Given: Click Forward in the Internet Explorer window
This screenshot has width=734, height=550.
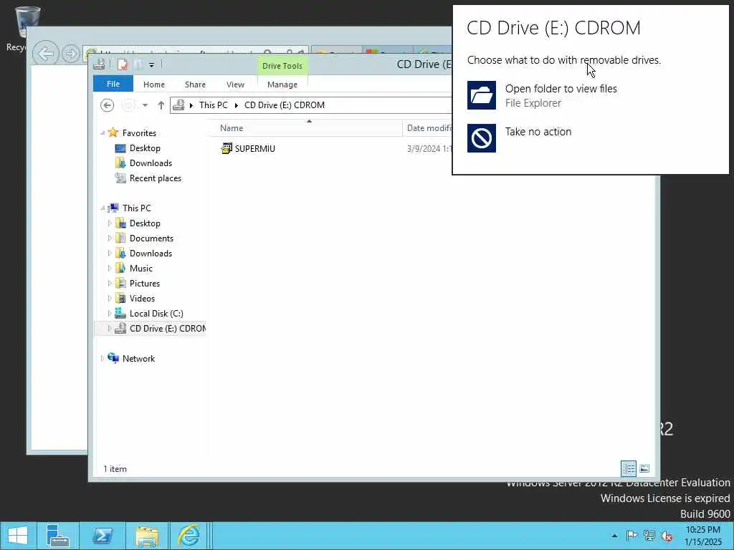Looking at the screenshot, I should [71, 54].
